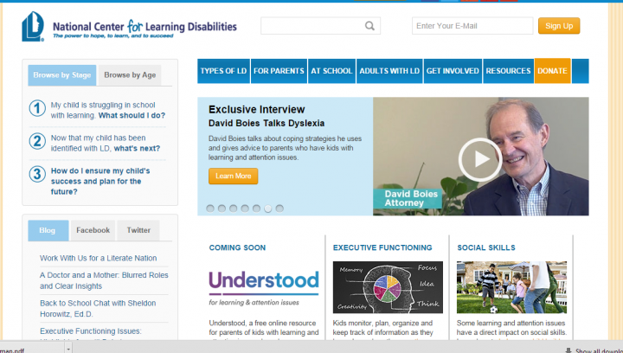Viewport: 623px width, 353px height.
Task: Open the For Parents menu
Action: pyautogui.click(x=279, y=71)
